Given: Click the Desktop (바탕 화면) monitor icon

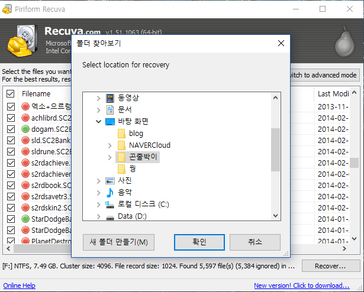Looking at the screenshot, I should (x=110, y=122).
